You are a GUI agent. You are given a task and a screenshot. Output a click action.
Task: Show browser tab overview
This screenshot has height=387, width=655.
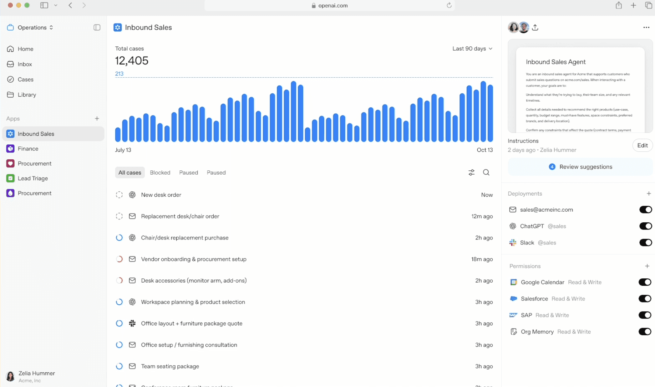(649, 5)
